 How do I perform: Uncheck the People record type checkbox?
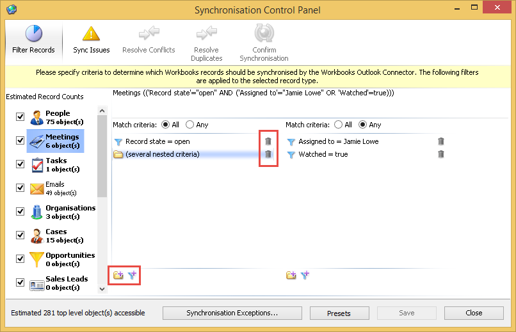(20, 116)
